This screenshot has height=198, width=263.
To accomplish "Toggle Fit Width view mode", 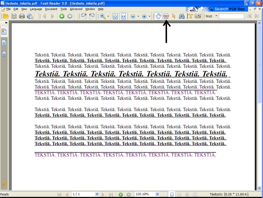I will (123, 16).
